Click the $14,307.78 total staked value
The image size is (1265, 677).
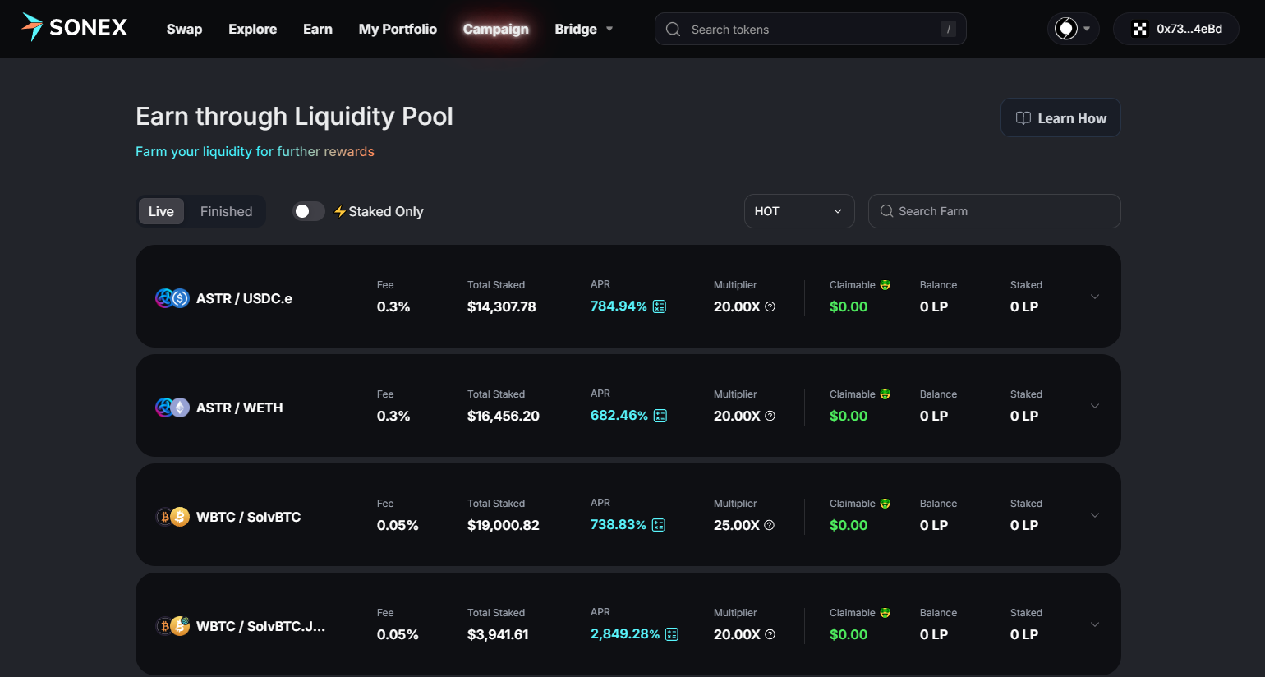[x=502, y=306]
